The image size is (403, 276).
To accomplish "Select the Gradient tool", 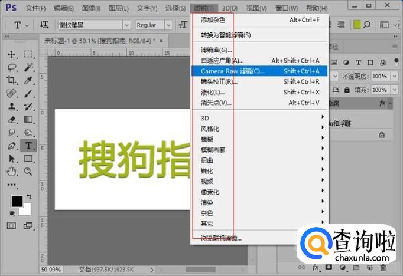I will coord(28,120).
